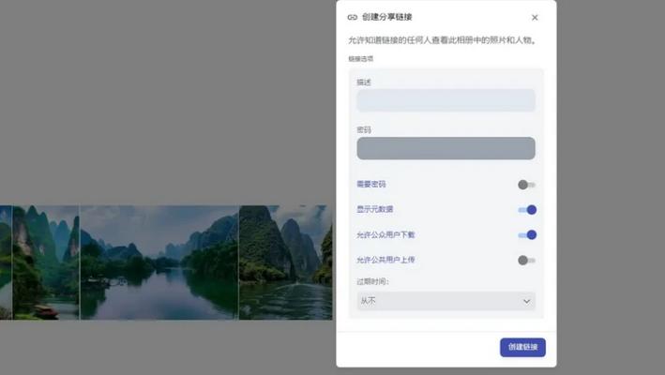This screenshot has height=375, width=665.
Task: Turn off the 显示元数据 switch
Action: click(526, 210)
